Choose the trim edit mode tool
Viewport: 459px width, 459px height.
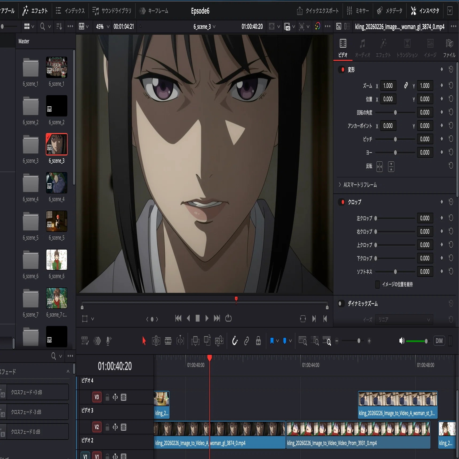click(x=156, y=341)
